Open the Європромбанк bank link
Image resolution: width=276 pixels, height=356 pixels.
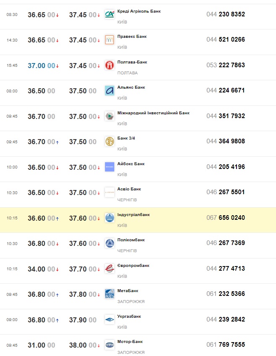pyautogui.click(x=133, y=266)
